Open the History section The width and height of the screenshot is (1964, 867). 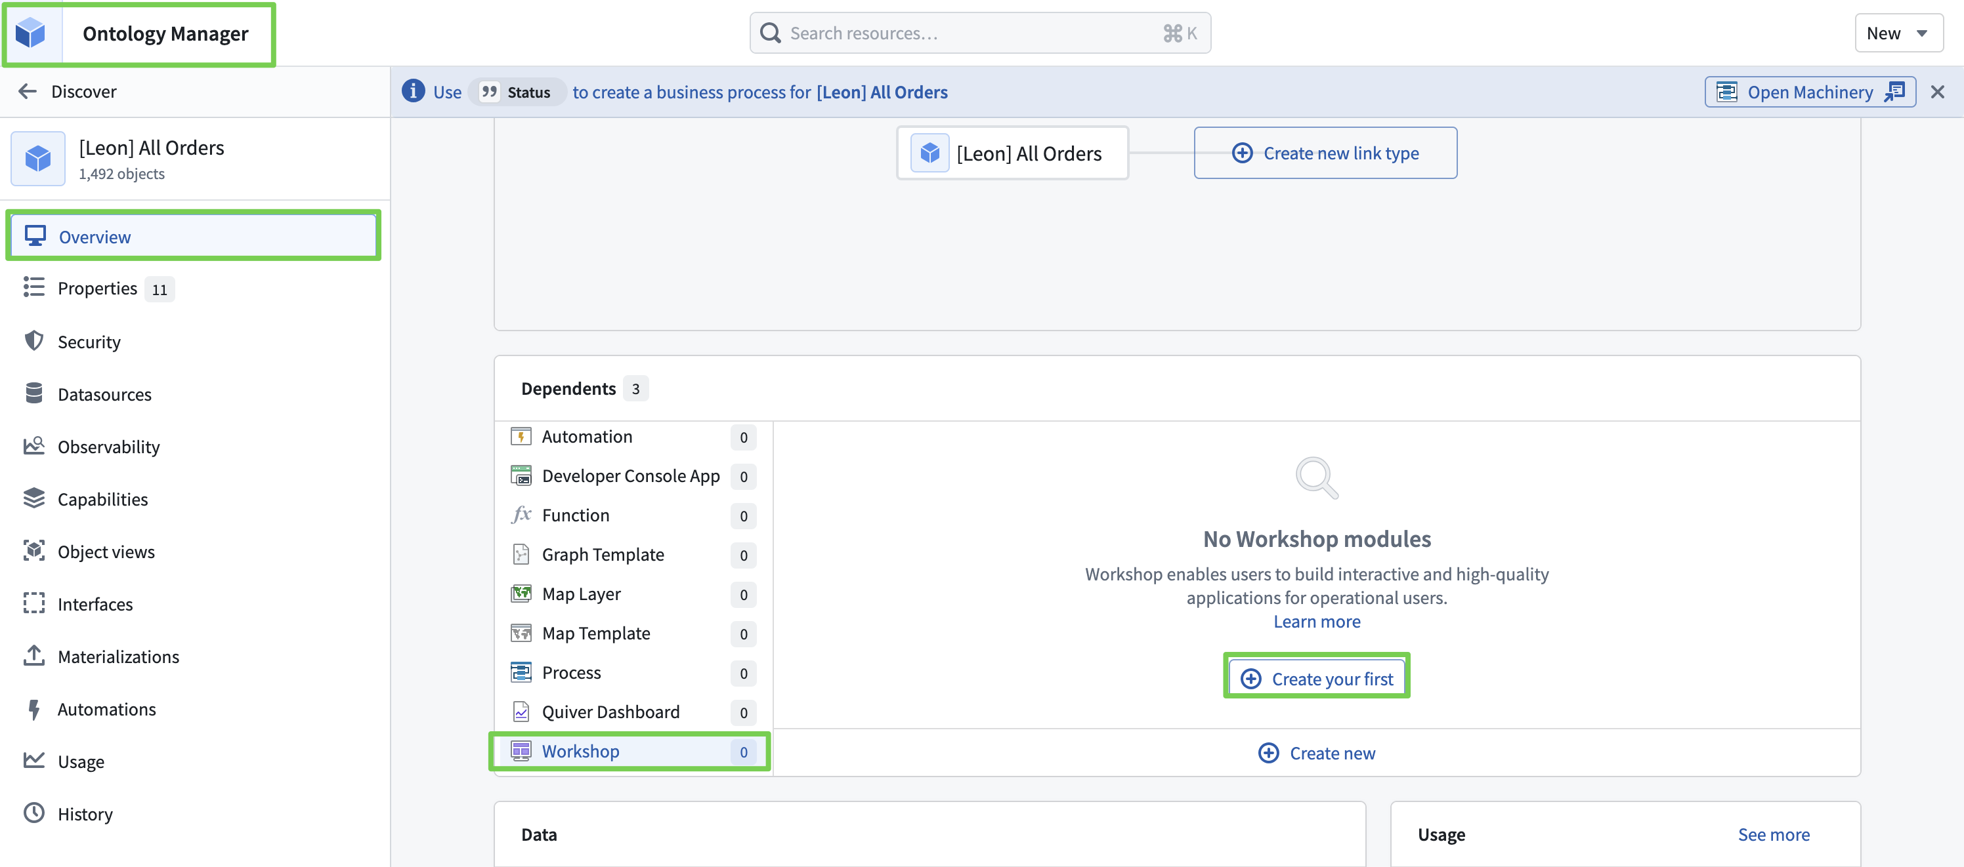85,815
